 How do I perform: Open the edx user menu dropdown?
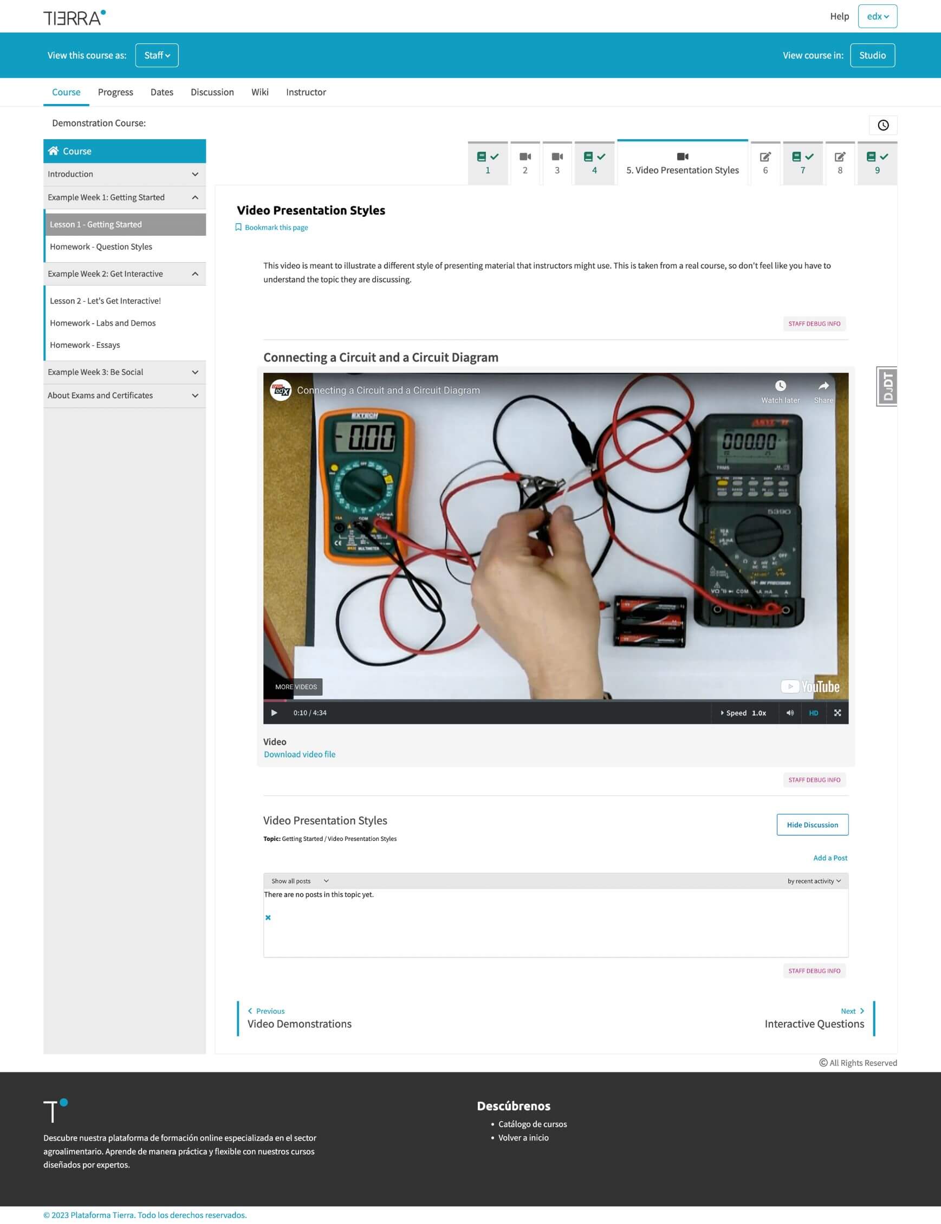877,16
